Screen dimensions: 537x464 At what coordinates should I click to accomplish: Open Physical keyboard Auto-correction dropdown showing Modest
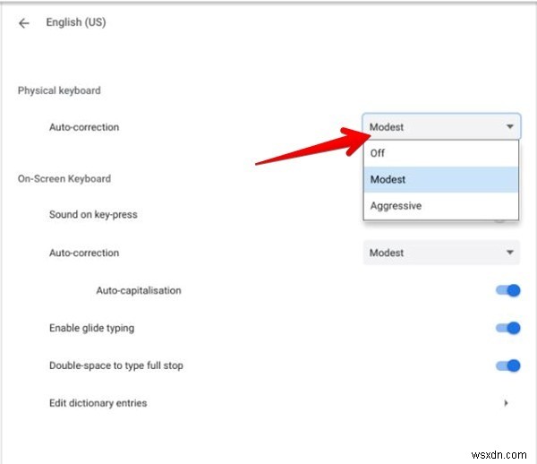click(441, 127)
